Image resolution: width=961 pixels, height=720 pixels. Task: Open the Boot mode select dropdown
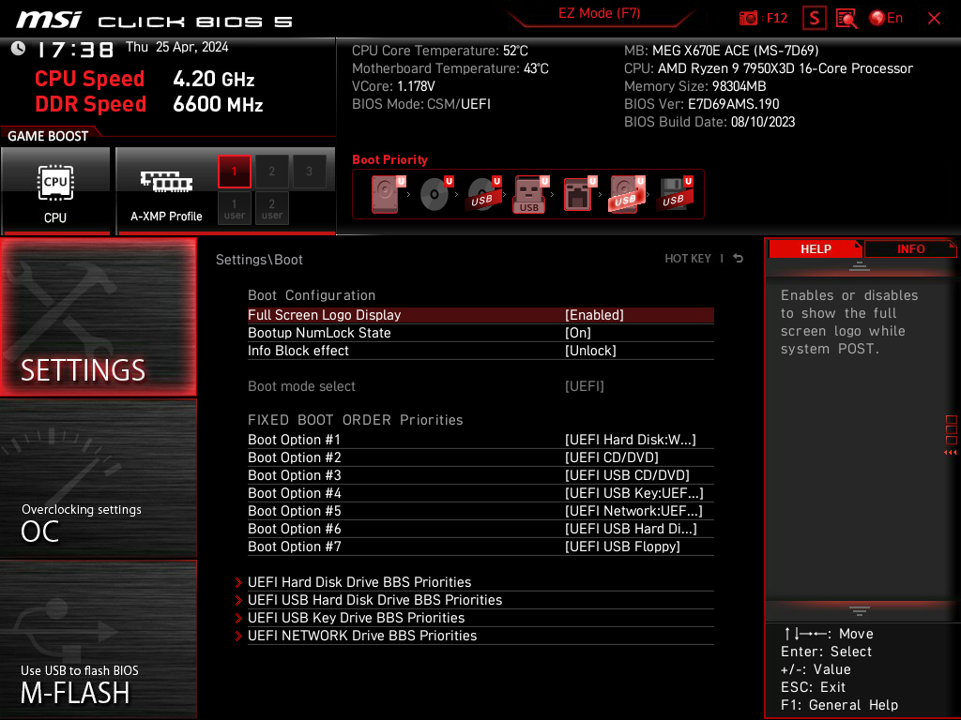(x=480, y=386)
